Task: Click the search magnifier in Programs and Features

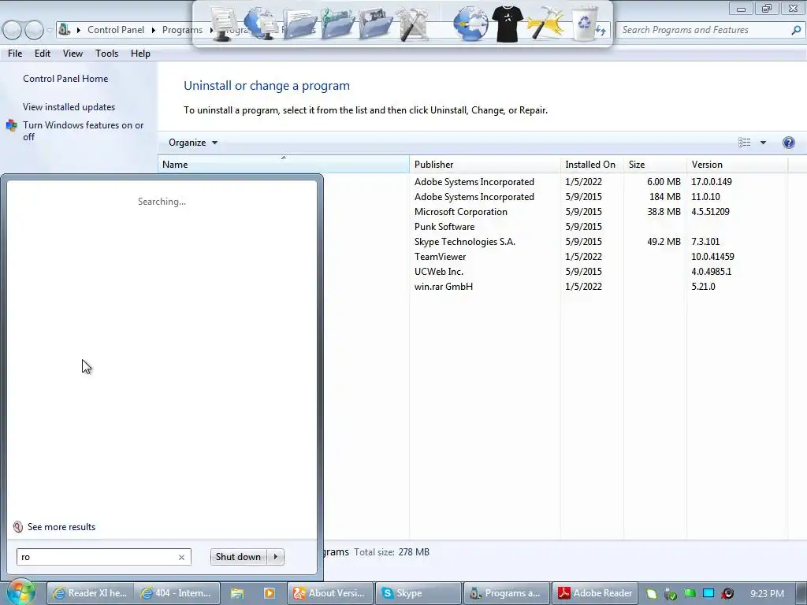Action: [796, 30]
